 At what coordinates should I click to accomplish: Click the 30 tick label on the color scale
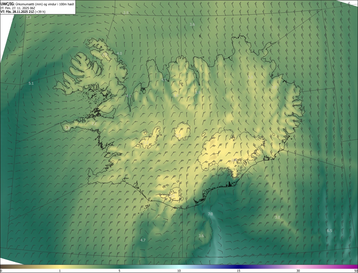pyautogui.click(x=298, y=271)
